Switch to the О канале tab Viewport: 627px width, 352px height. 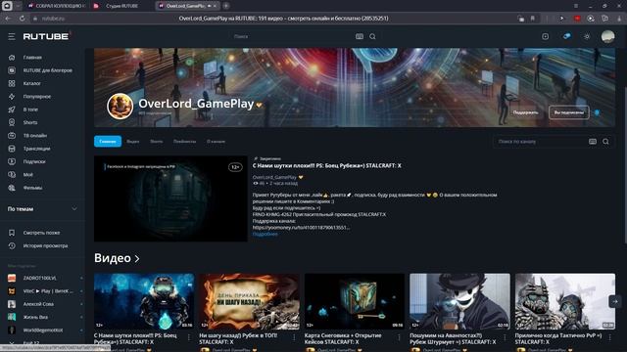(216, 141)
